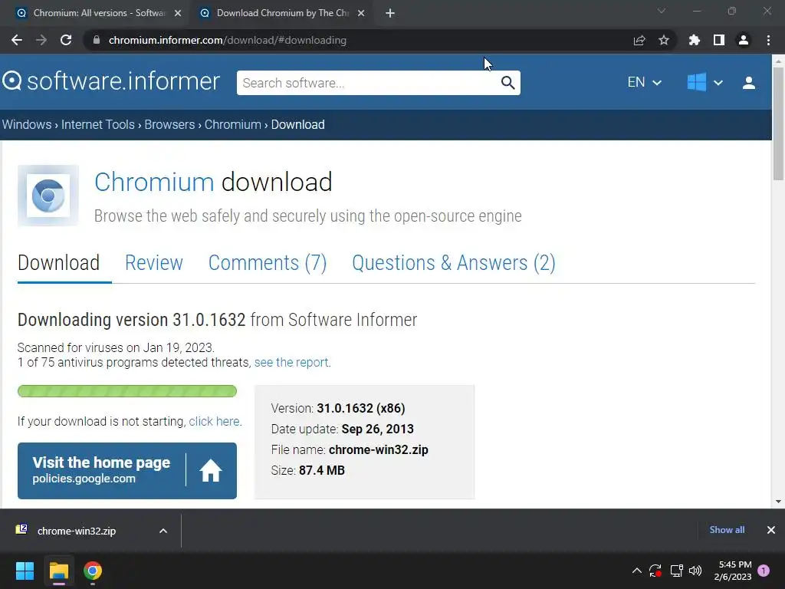Open File Explorer from taskbar
785x589 pixels.
click(58, 571)
